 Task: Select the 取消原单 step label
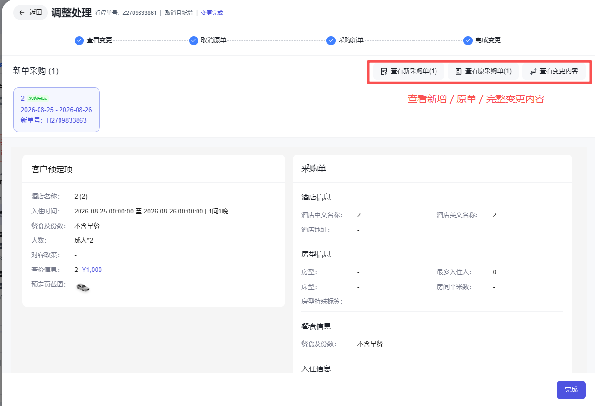point(214,40)
